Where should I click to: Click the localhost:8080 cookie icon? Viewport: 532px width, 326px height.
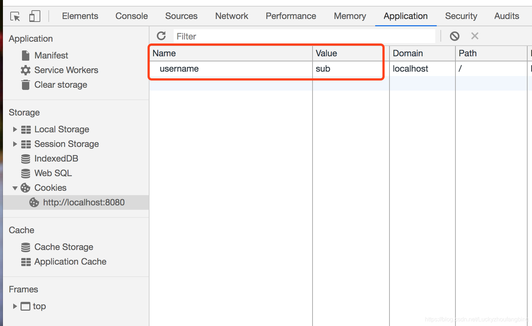[x=34, y=202]
